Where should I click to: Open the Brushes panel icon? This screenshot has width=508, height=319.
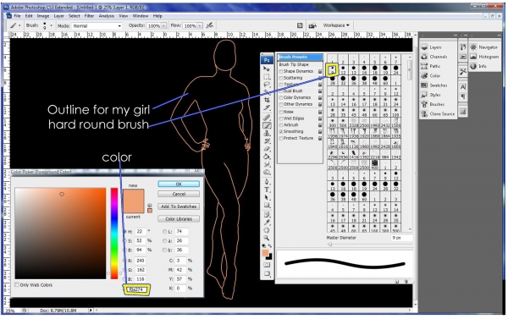click(x=424, y=104)
